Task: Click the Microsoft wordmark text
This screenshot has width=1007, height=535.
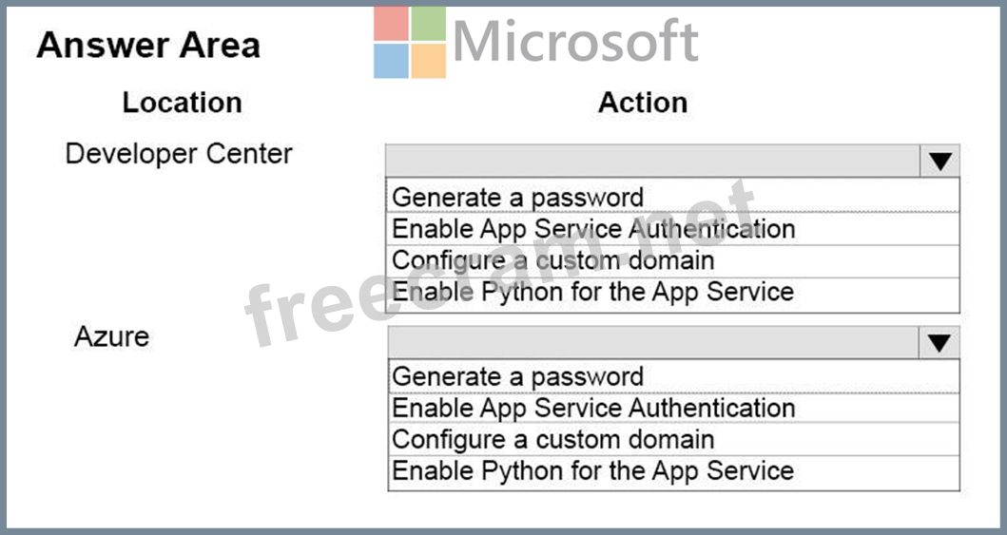Action: coord(575,42)
